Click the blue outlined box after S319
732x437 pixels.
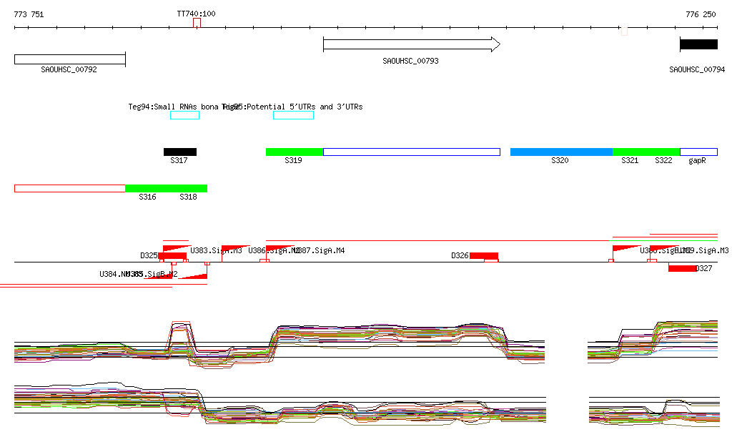[412, 152]
